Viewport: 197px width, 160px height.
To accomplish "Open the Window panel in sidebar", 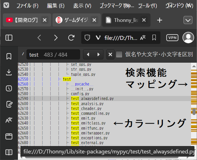I will (9, 136).
